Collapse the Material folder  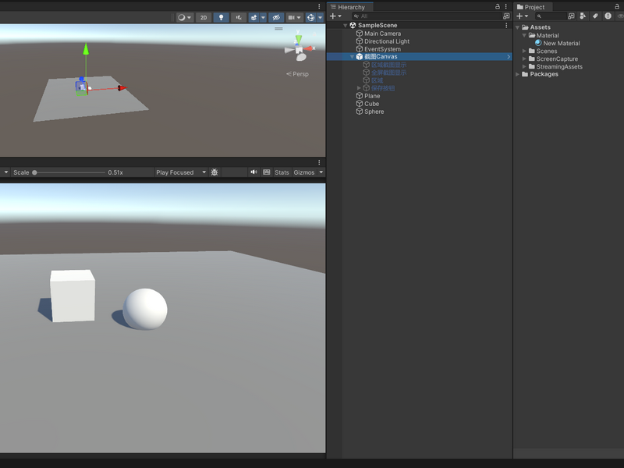click(524, 35)
